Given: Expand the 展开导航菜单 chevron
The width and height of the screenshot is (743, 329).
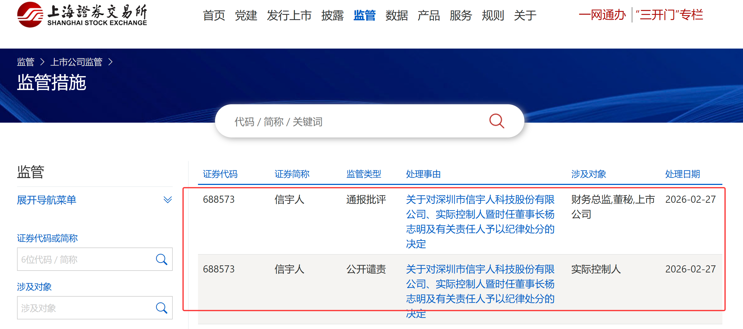Looking at the screenshot, I should (x=167, y=200).
